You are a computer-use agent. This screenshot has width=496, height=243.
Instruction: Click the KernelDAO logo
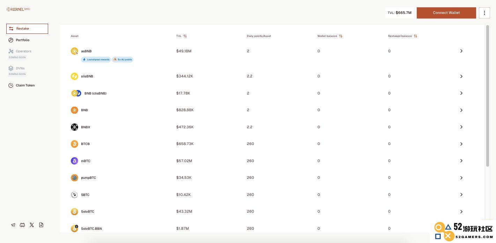click(18, 9)
